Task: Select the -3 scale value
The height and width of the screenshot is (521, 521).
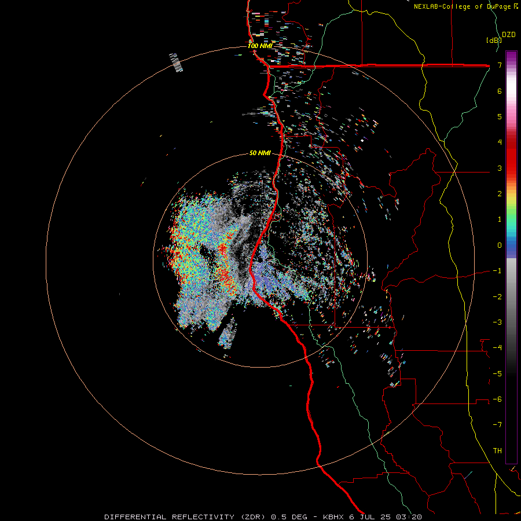Action: click(497, 322)
